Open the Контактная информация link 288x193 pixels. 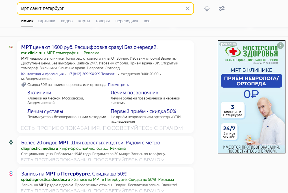42,74
